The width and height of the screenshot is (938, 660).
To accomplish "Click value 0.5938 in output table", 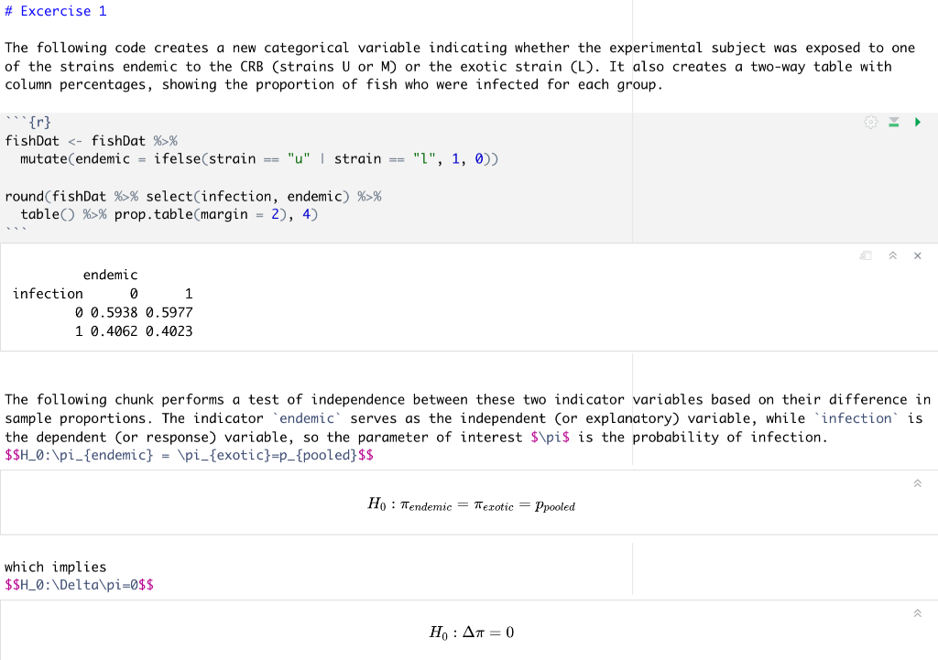I will click(x=114, y=313).
